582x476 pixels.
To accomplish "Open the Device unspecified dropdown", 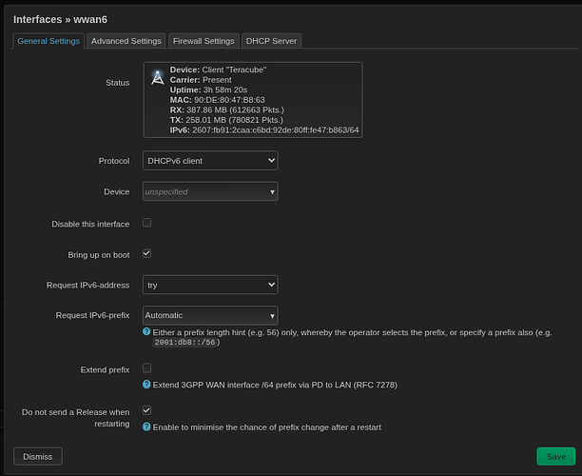I will [210, 191].
